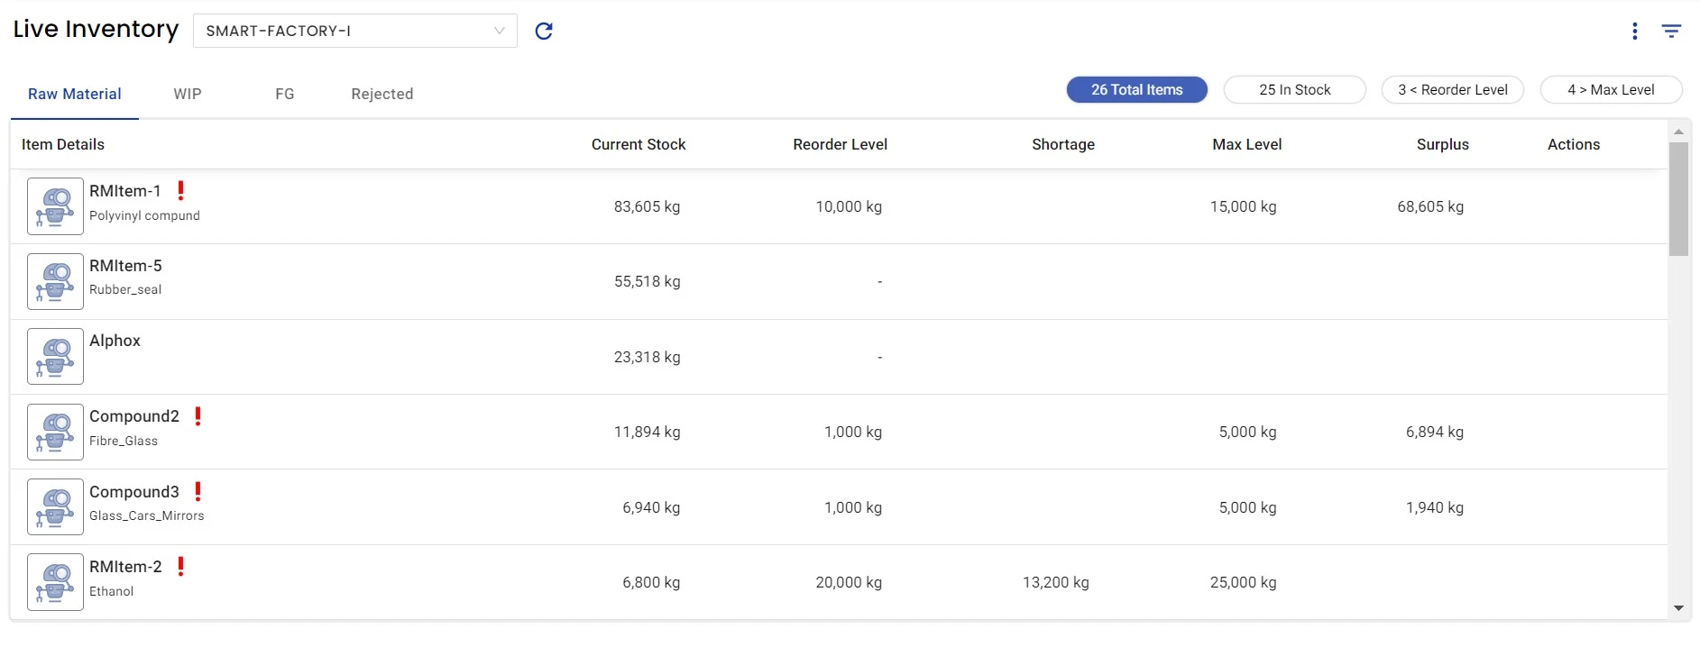
Task: Select the RMItem-5 item name
Action: (125, 266)
